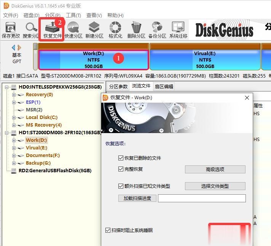Launch the 恢复文件 recover files tool
The image size is (271, 246).
tap(53, 30)
